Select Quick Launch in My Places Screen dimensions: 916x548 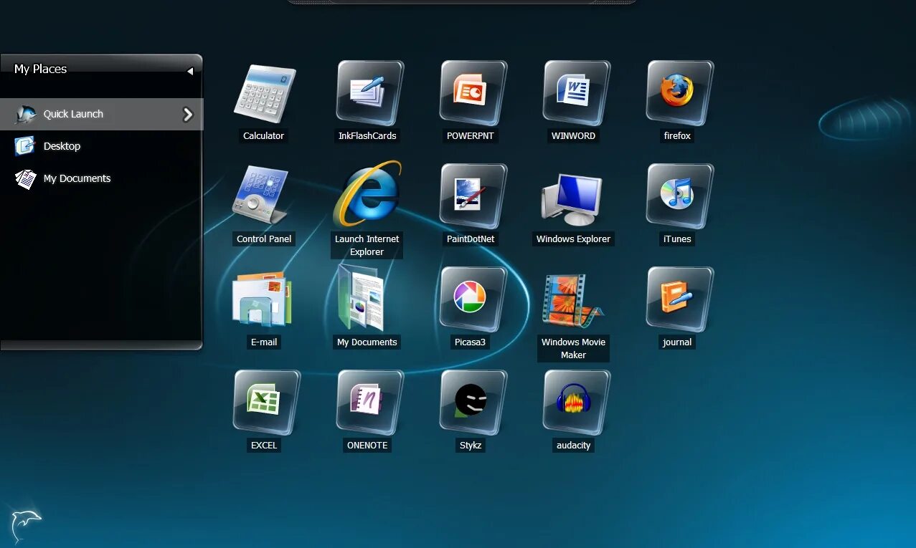tap(101, 114)
